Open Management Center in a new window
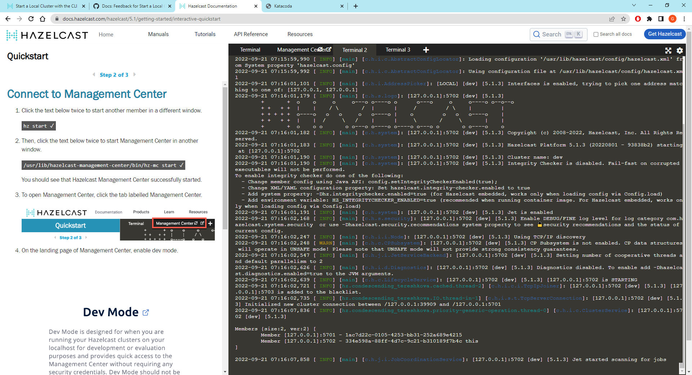The width and height of the screenshot is (692, 375). coord(328,49)
